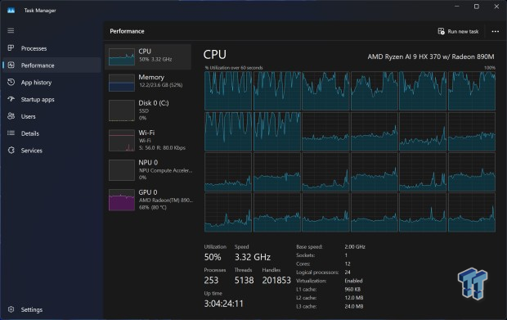Viewport: 507px width, 320px height.
Task: Click the Virtualization Enabled value
Action: click(353, 281)
